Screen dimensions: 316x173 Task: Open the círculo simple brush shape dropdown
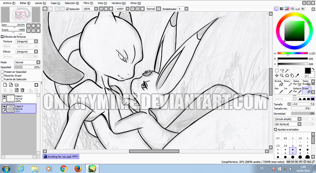[300, 119]
